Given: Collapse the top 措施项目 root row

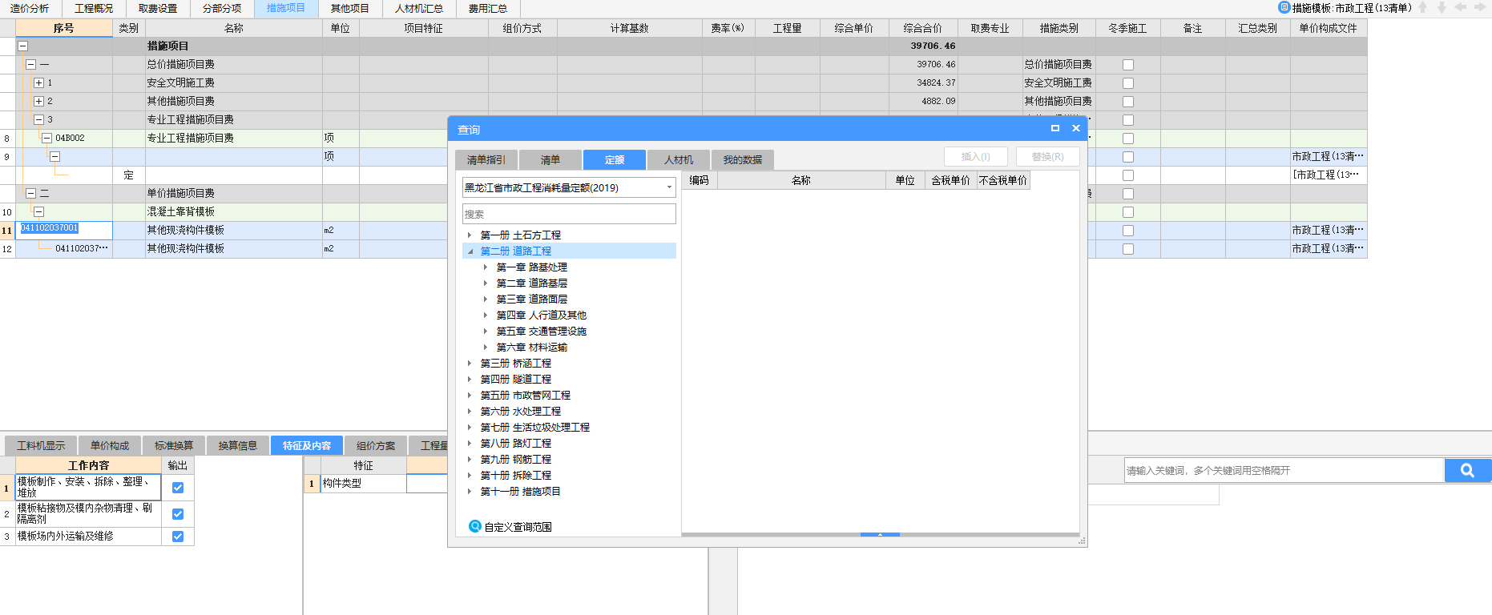Looking at the screenshot, I should [x=23, y=46].
